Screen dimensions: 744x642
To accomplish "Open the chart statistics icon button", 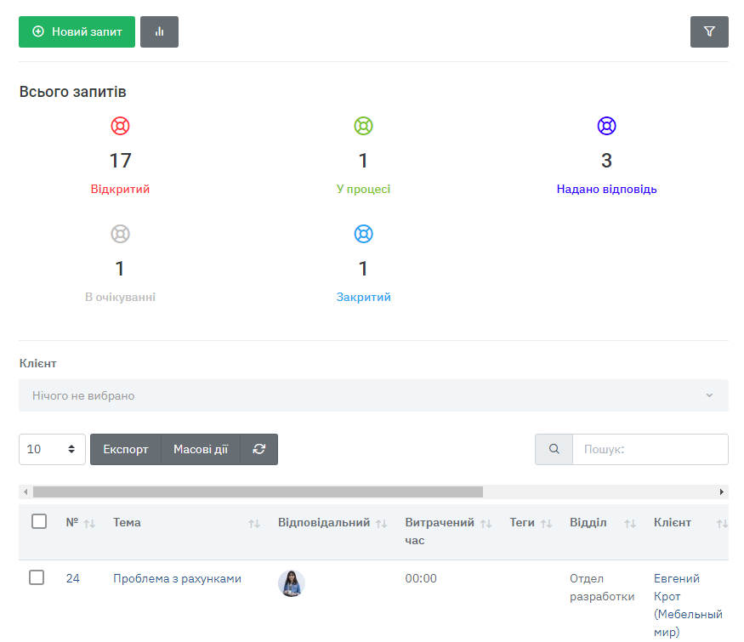I will click(x=159, y=31).
